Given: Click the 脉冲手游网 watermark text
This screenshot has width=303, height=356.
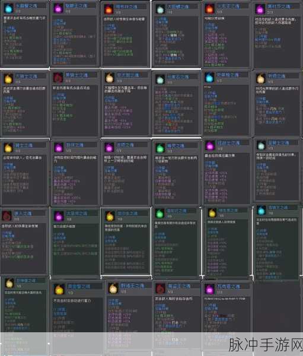Looking at the screenshot, I should click(266, 345).
